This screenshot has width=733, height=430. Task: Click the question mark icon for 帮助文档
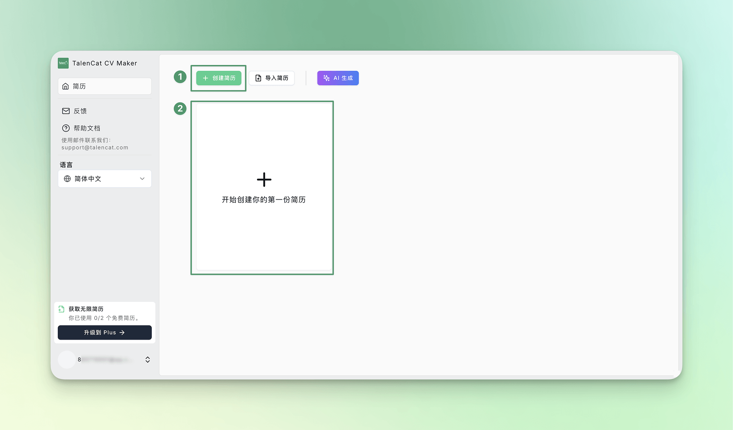pos(66,128)
